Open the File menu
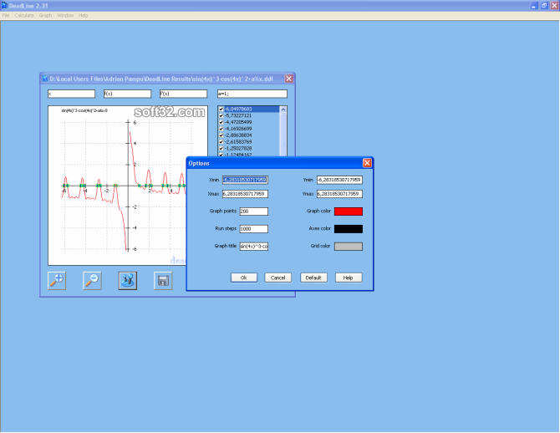The height and width of the screenshot is (433, 560). pyautogui.click(x=6, y=15)
